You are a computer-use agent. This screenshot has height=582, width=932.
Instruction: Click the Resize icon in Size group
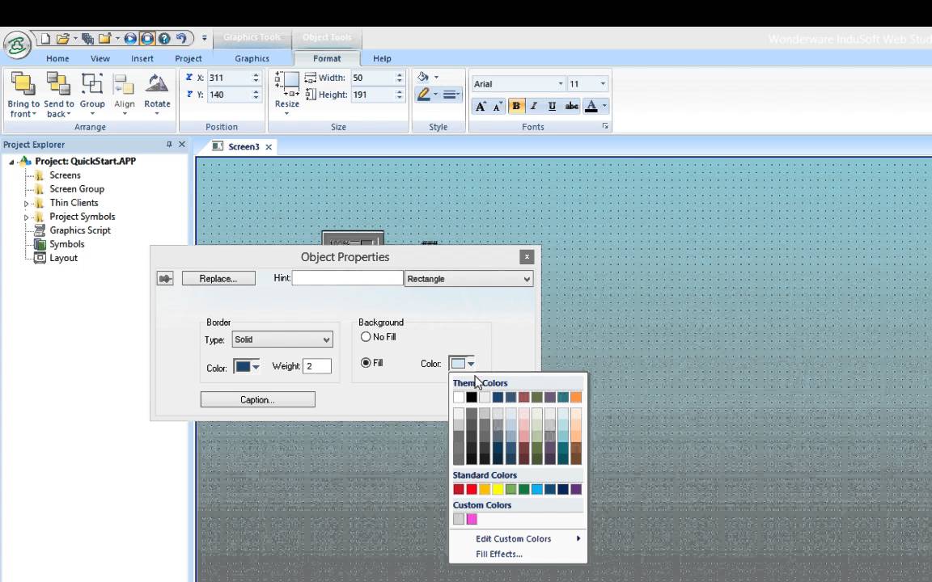tap(286, 84)
